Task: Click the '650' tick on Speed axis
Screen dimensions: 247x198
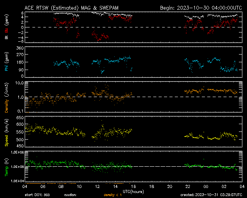Action: click(20, 118)
